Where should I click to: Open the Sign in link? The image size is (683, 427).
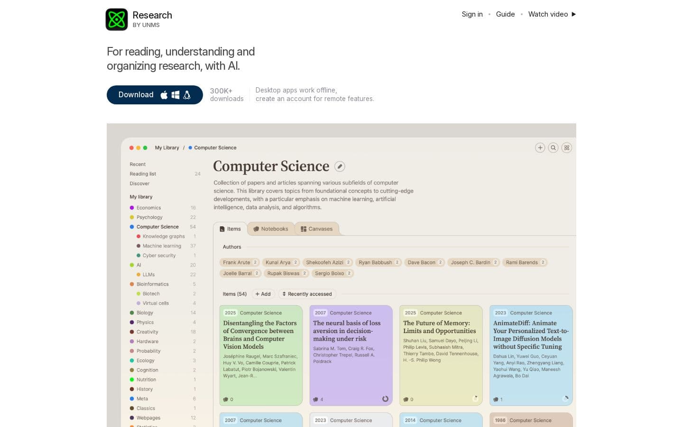pos(472,14)
